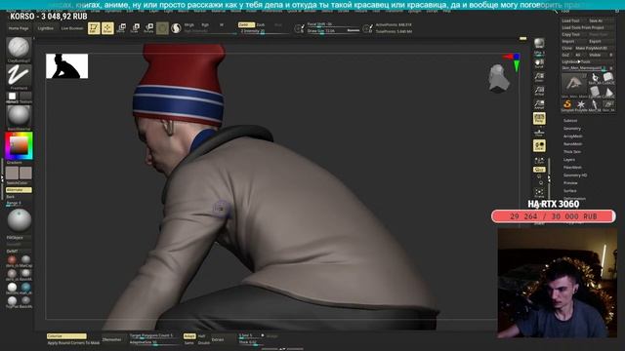Open the Texture selector swatch
Viewport: 625px width, 351px height.
[x=25, y=96]
